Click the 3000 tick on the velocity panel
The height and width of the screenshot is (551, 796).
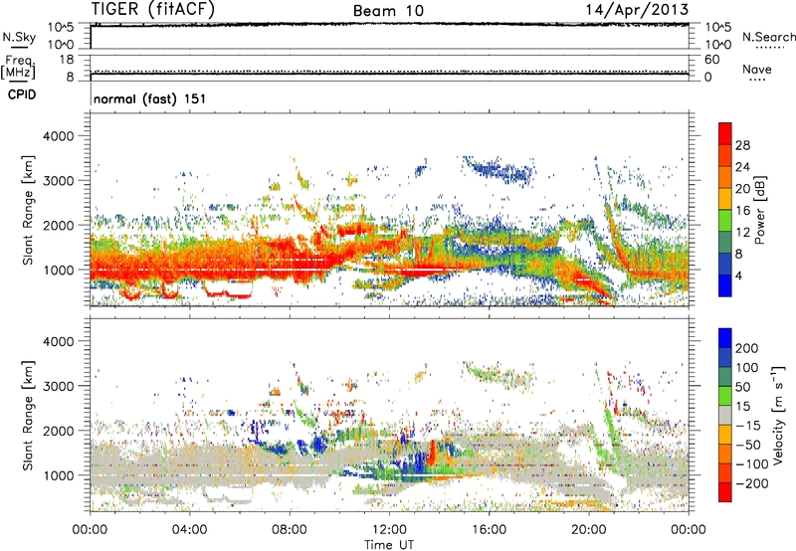click(x=58, y=386)
